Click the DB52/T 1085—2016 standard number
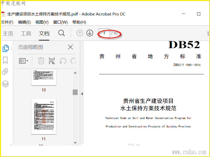 [x=187, y=65]
